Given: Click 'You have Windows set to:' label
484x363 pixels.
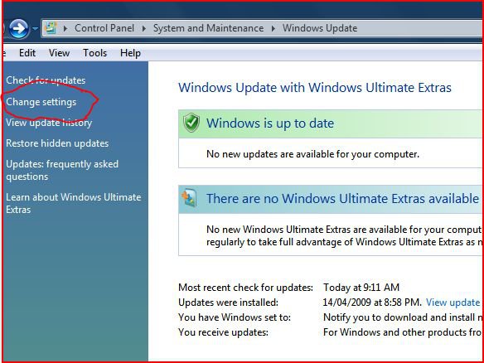Looking at the screenshot, I should pyautogui.click(x=235, y=317).
